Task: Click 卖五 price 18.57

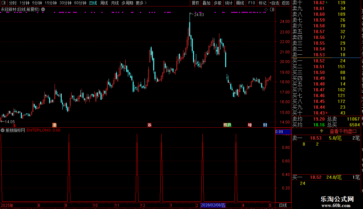Action: (319, 32)
